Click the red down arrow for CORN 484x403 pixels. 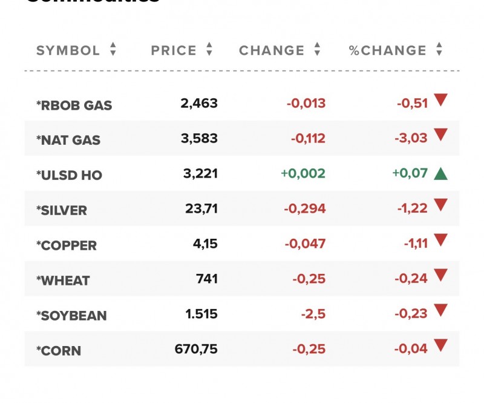point(440,347)
